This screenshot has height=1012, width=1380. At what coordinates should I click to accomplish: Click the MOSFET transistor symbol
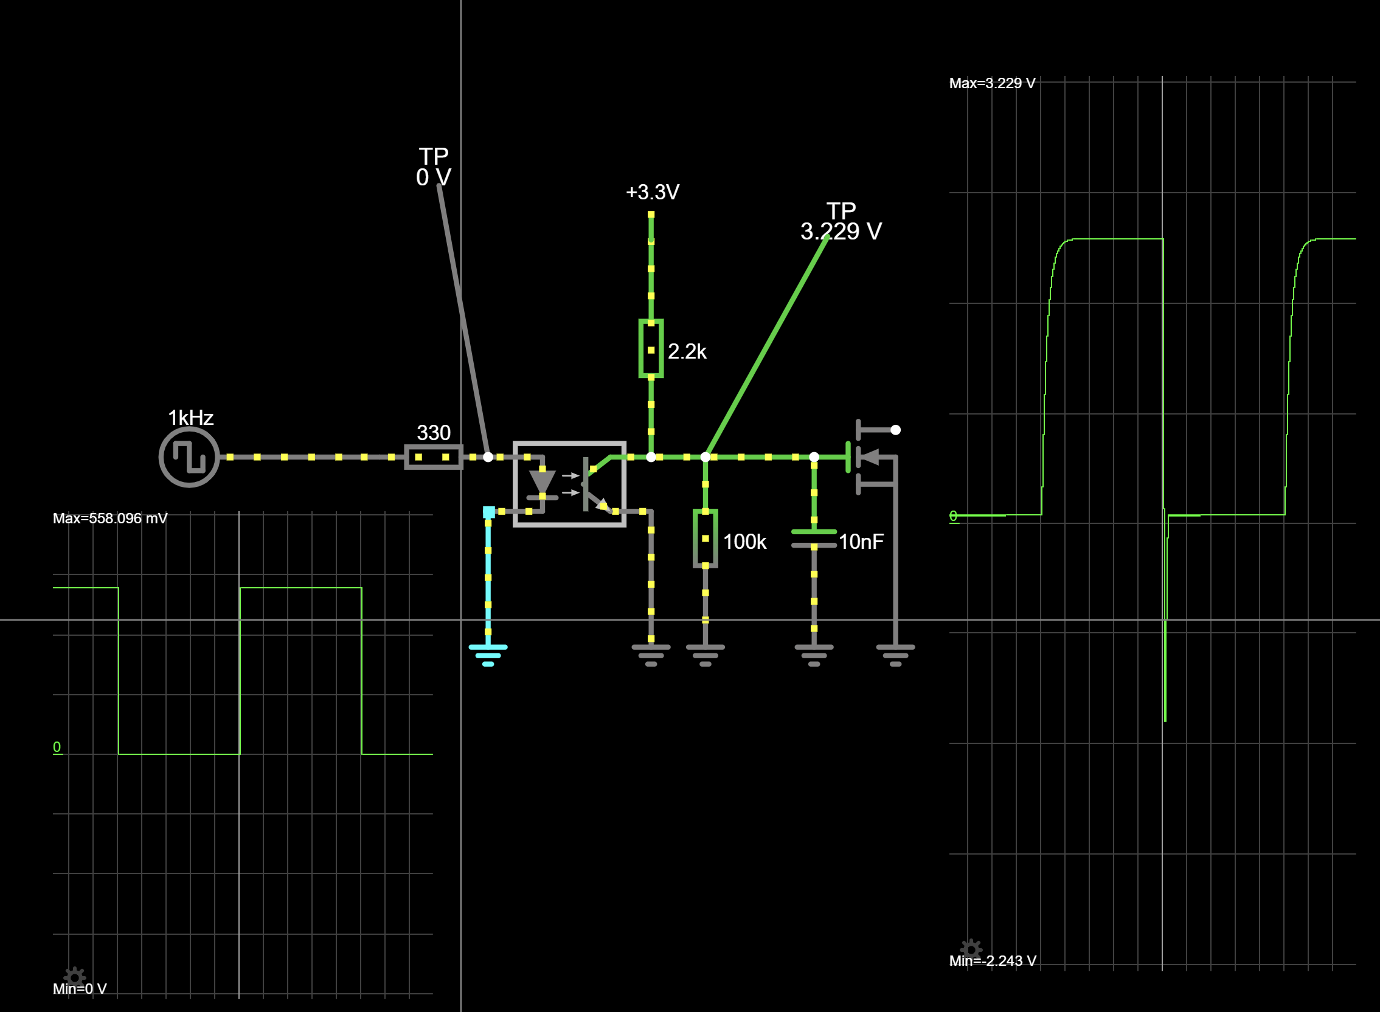click(870, 458)
